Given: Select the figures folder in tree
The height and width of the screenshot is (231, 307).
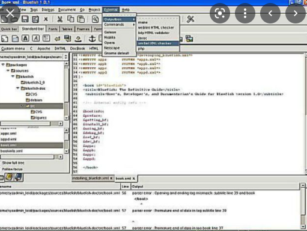Looking at the screenshot, I should click(38, 118).
